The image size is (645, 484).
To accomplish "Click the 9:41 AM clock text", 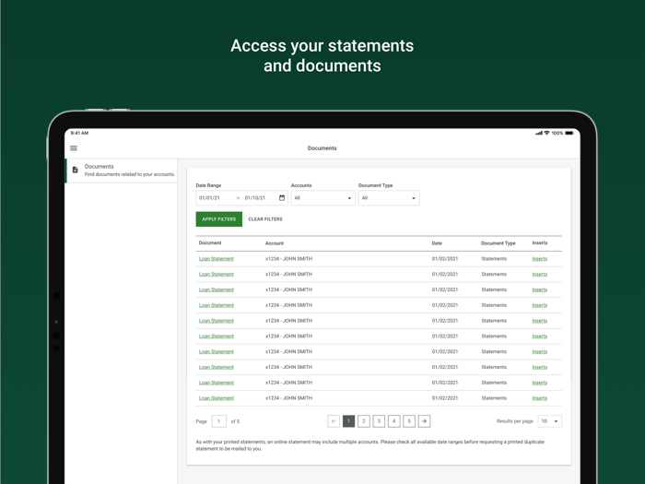I will coord(79,133).
